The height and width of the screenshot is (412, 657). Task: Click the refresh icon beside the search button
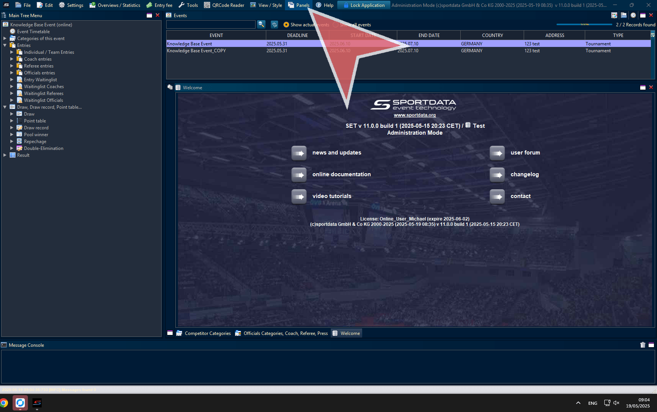point(274,24)
